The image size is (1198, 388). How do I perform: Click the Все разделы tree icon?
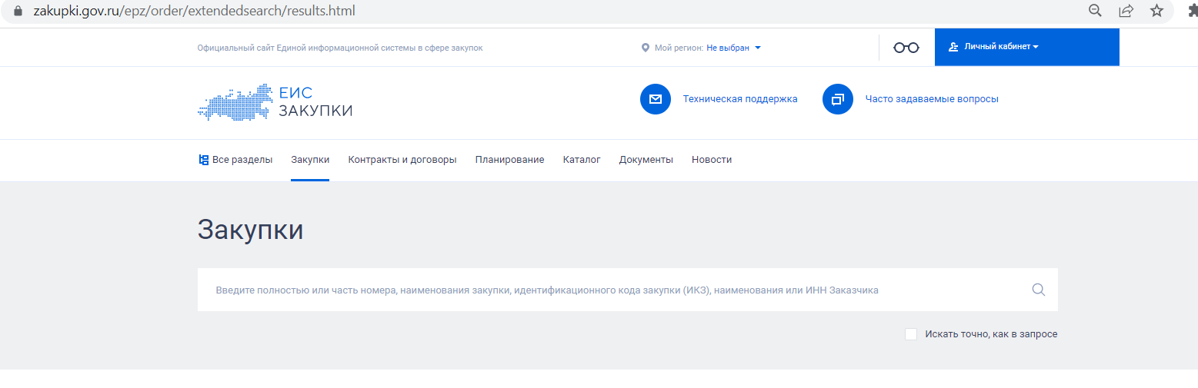pyautogui.click(x=204, y=160)
